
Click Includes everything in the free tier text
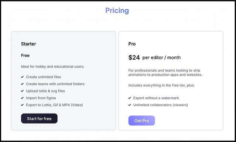162,85
